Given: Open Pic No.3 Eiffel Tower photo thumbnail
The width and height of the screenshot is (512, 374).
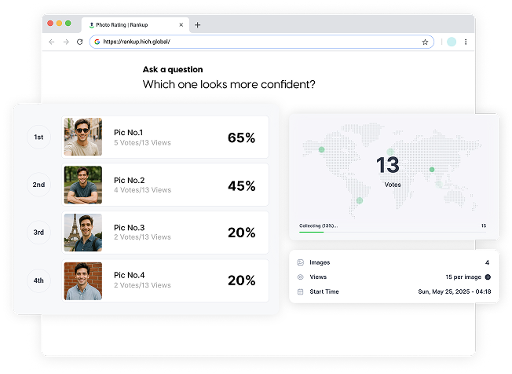Looking at the screenshot, I should tap(83, 233).
